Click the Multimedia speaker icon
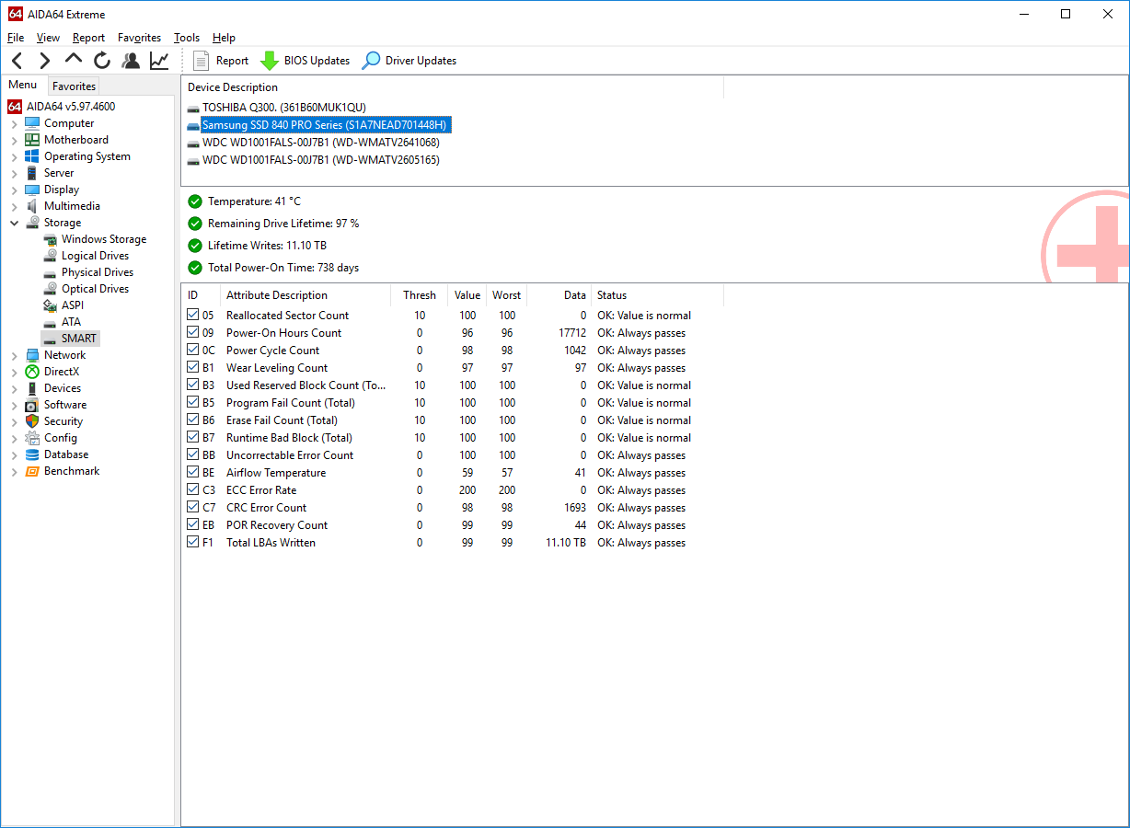Viewport: 1130px width, 828px height. click(x=32, y=206)
